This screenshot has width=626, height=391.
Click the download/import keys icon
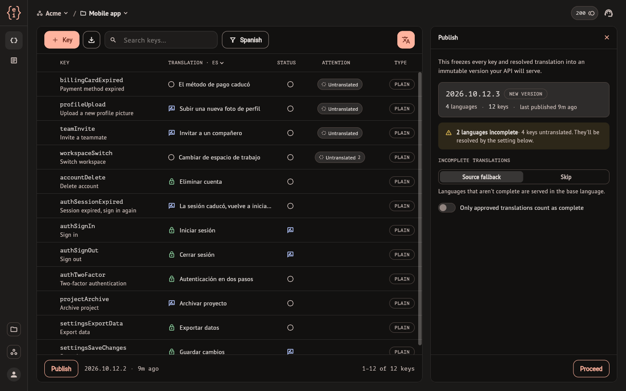click(x=91, y=40)
